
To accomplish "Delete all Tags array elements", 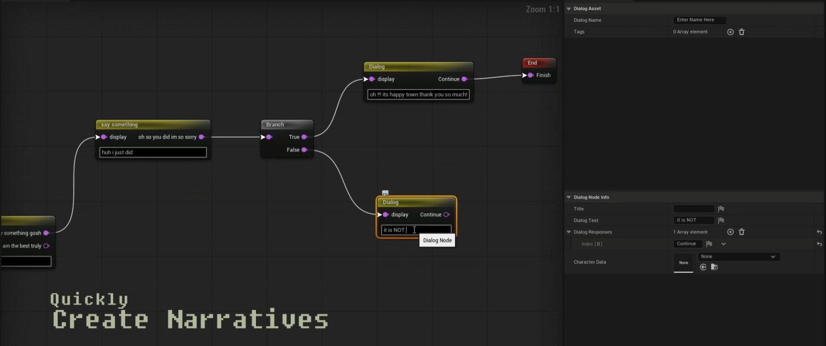I will pyautogui.click(x=742, y=32).
